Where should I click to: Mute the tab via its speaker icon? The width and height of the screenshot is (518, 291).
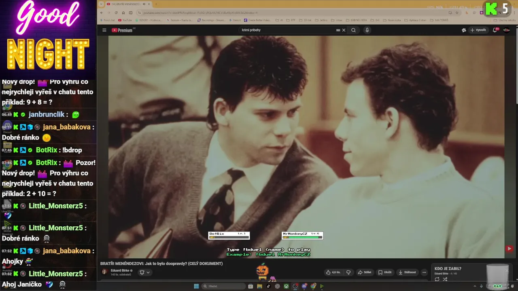[x=144, y=4]
